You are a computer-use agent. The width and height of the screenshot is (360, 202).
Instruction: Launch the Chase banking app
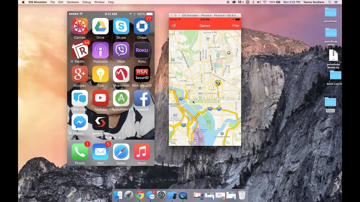(142, 26)
